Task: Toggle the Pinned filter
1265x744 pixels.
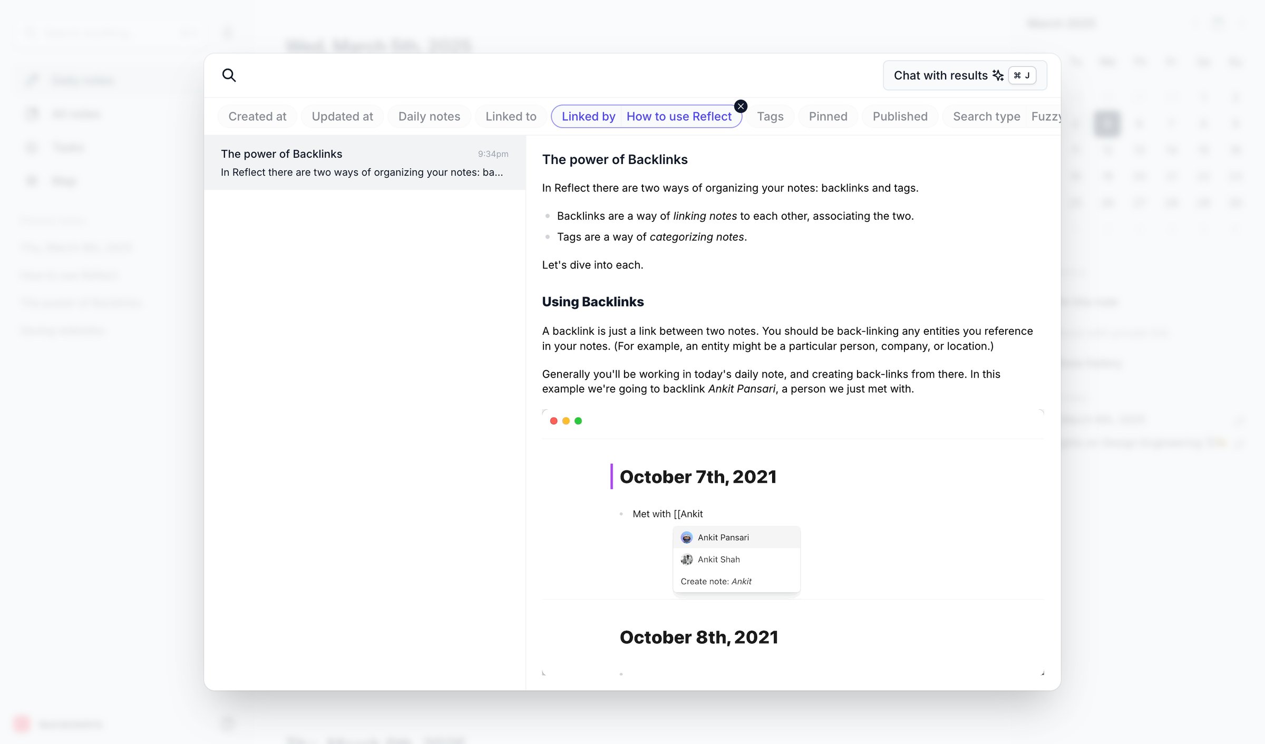Action: click(828, 117)
